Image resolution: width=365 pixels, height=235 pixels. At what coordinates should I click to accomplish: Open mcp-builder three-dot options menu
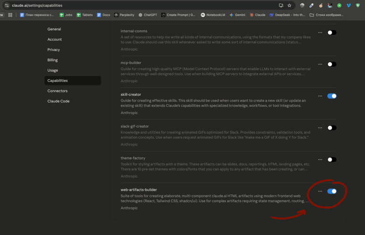tap(320, 64)
